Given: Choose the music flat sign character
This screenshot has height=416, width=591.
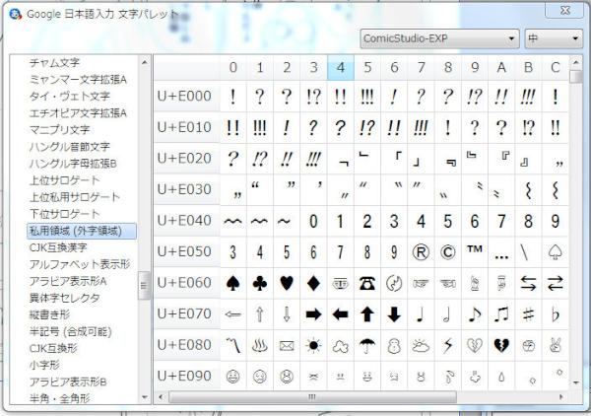Looking at the screenshot, I should click(x=556, y=314).
